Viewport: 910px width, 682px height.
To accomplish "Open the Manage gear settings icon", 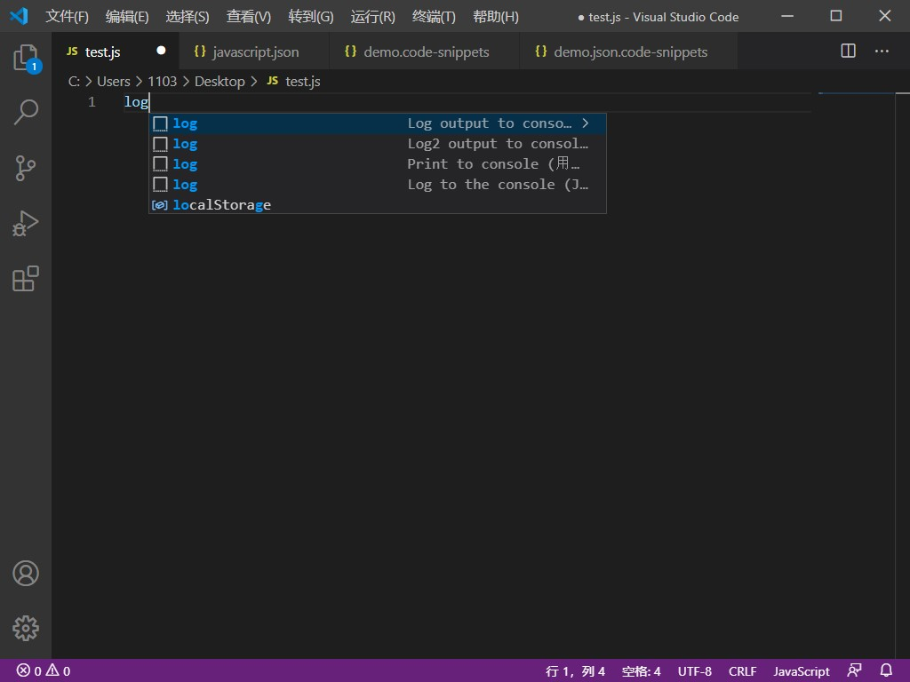I will (x=26, y=628).
